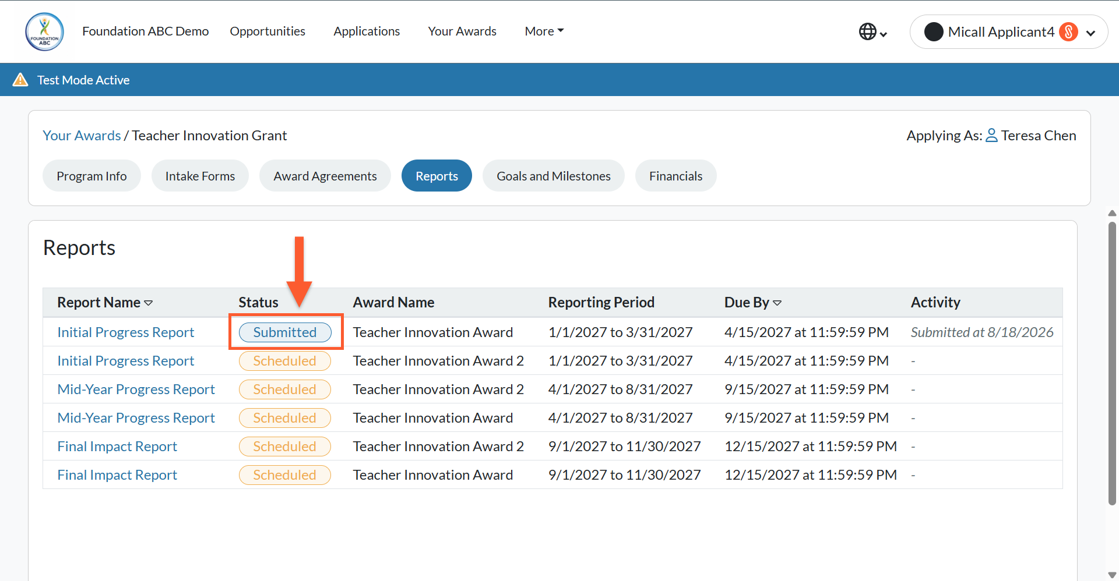The image size is (1119, 581).
Task: Go to the Applications page
Action: [367, 31]
